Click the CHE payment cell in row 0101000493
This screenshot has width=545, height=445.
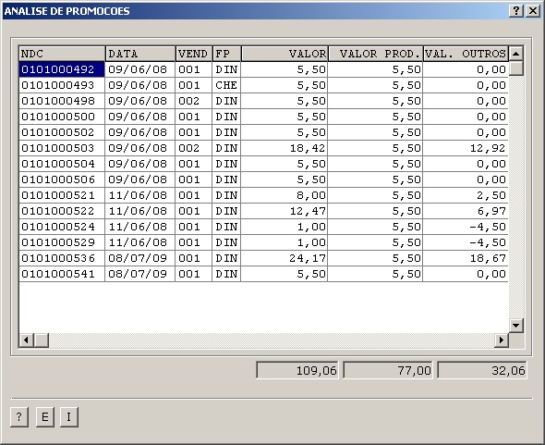(226, 85)
